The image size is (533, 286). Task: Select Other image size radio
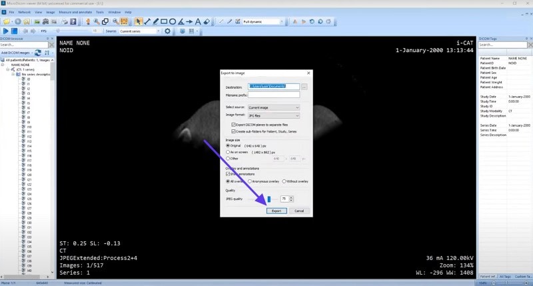pyautogui.click(x=228, y=159)
